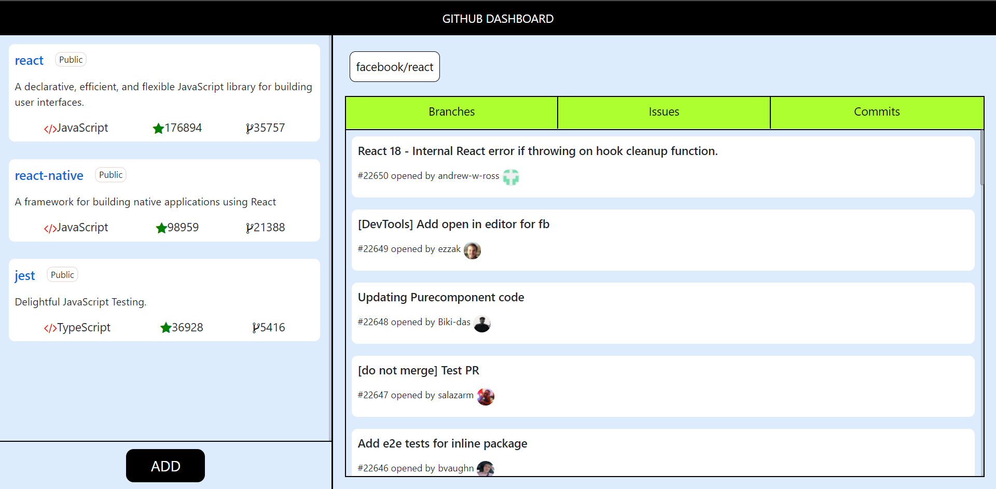Click the react description 'A declarative, efficient' text
This screenshot has width=996, height=489.
tap(163, 94)
